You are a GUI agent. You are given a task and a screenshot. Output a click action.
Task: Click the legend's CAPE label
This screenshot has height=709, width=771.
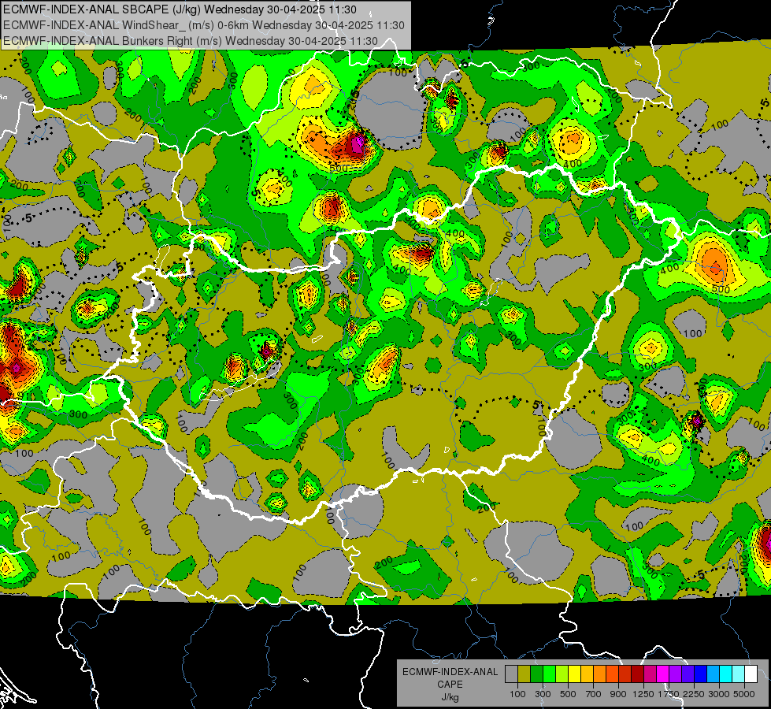coord(450,685)
